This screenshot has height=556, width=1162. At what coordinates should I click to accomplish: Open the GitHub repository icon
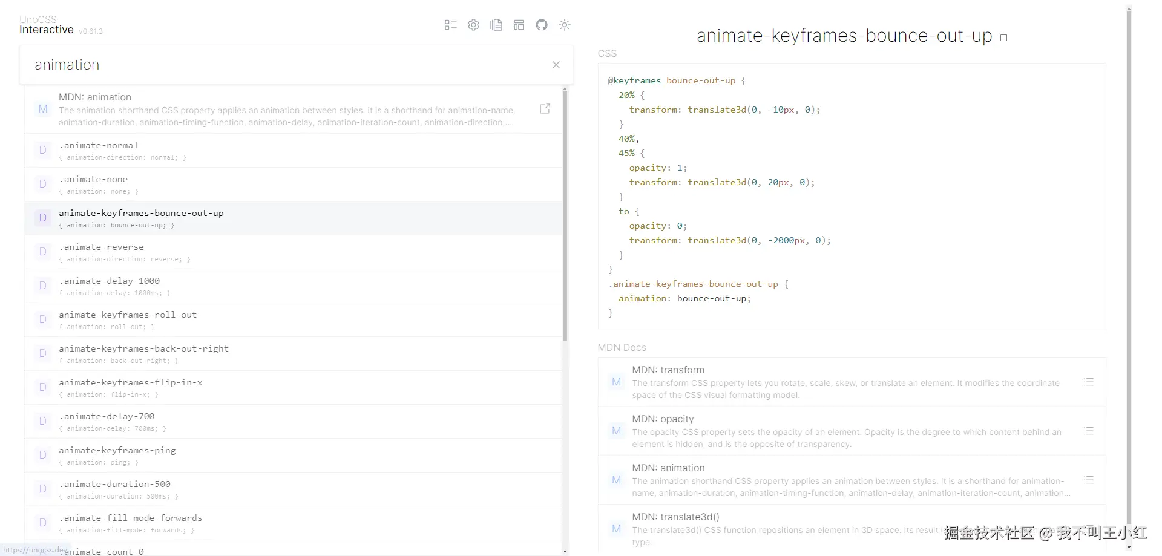pyautogui.click(x=542, y=25)
